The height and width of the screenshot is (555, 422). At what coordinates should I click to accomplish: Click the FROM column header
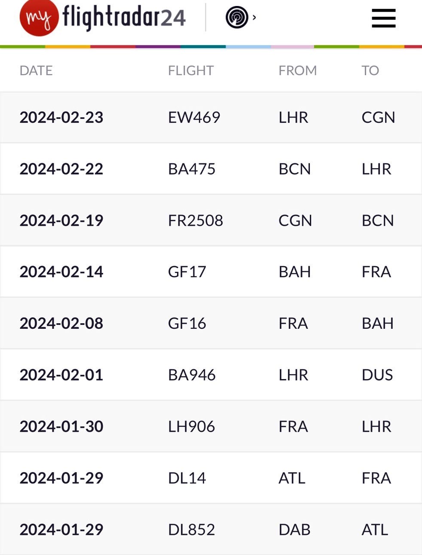[x=297, y=70]
